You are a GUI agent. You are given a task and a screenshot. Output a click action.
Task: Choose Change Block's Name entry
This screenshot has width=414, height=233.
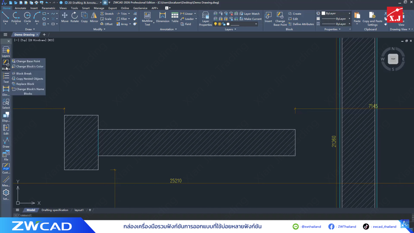point(28,89)
